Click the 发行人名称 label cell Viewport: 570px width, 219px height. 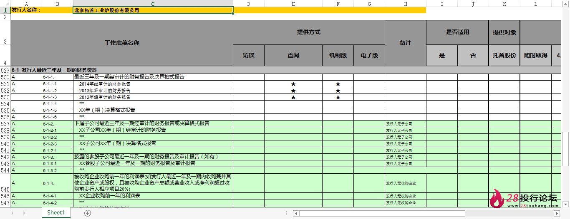pyautogui.click(x=42, y=10)
